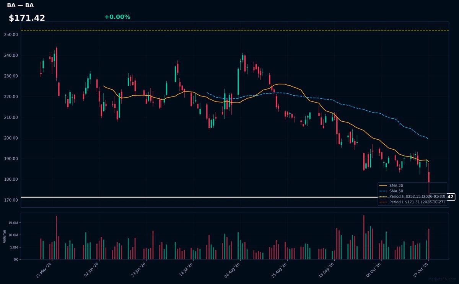This screenshot has width=459, height=284.
Task: Click the 190.00 price axis label
Action: [10, 158]
